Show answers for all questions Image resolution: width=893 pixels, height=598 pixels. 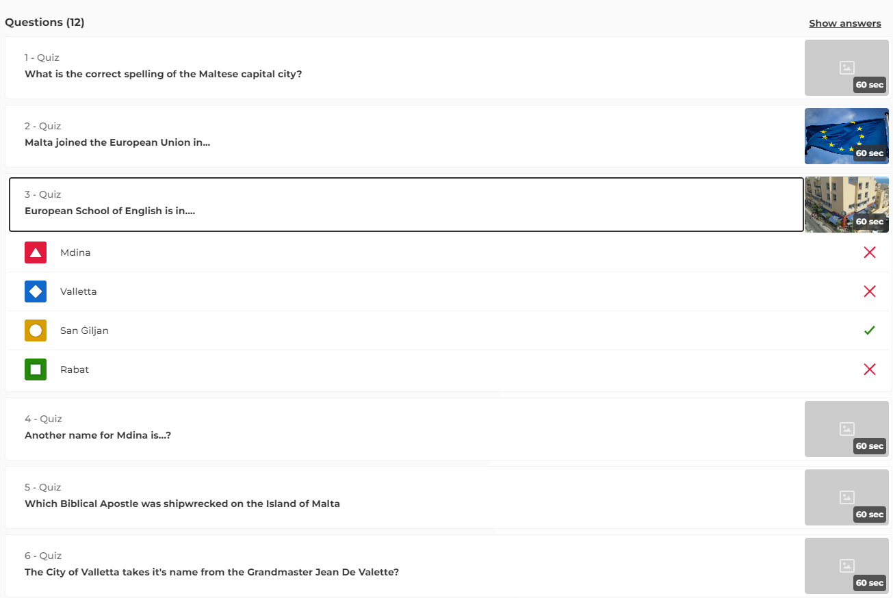click(844, 23)
